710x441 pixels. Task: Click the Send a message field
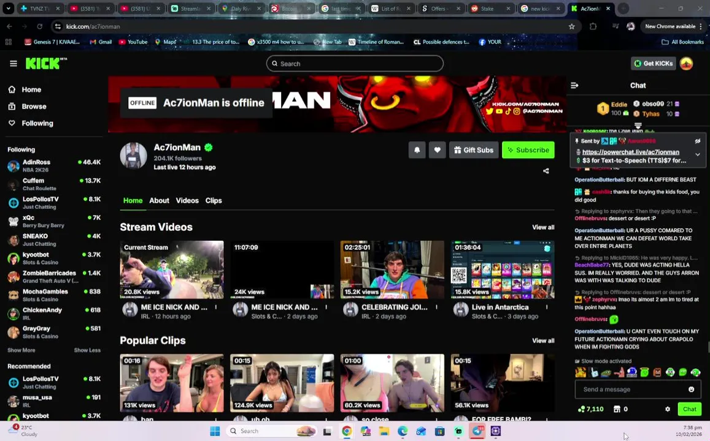click(x=638, y=389)
